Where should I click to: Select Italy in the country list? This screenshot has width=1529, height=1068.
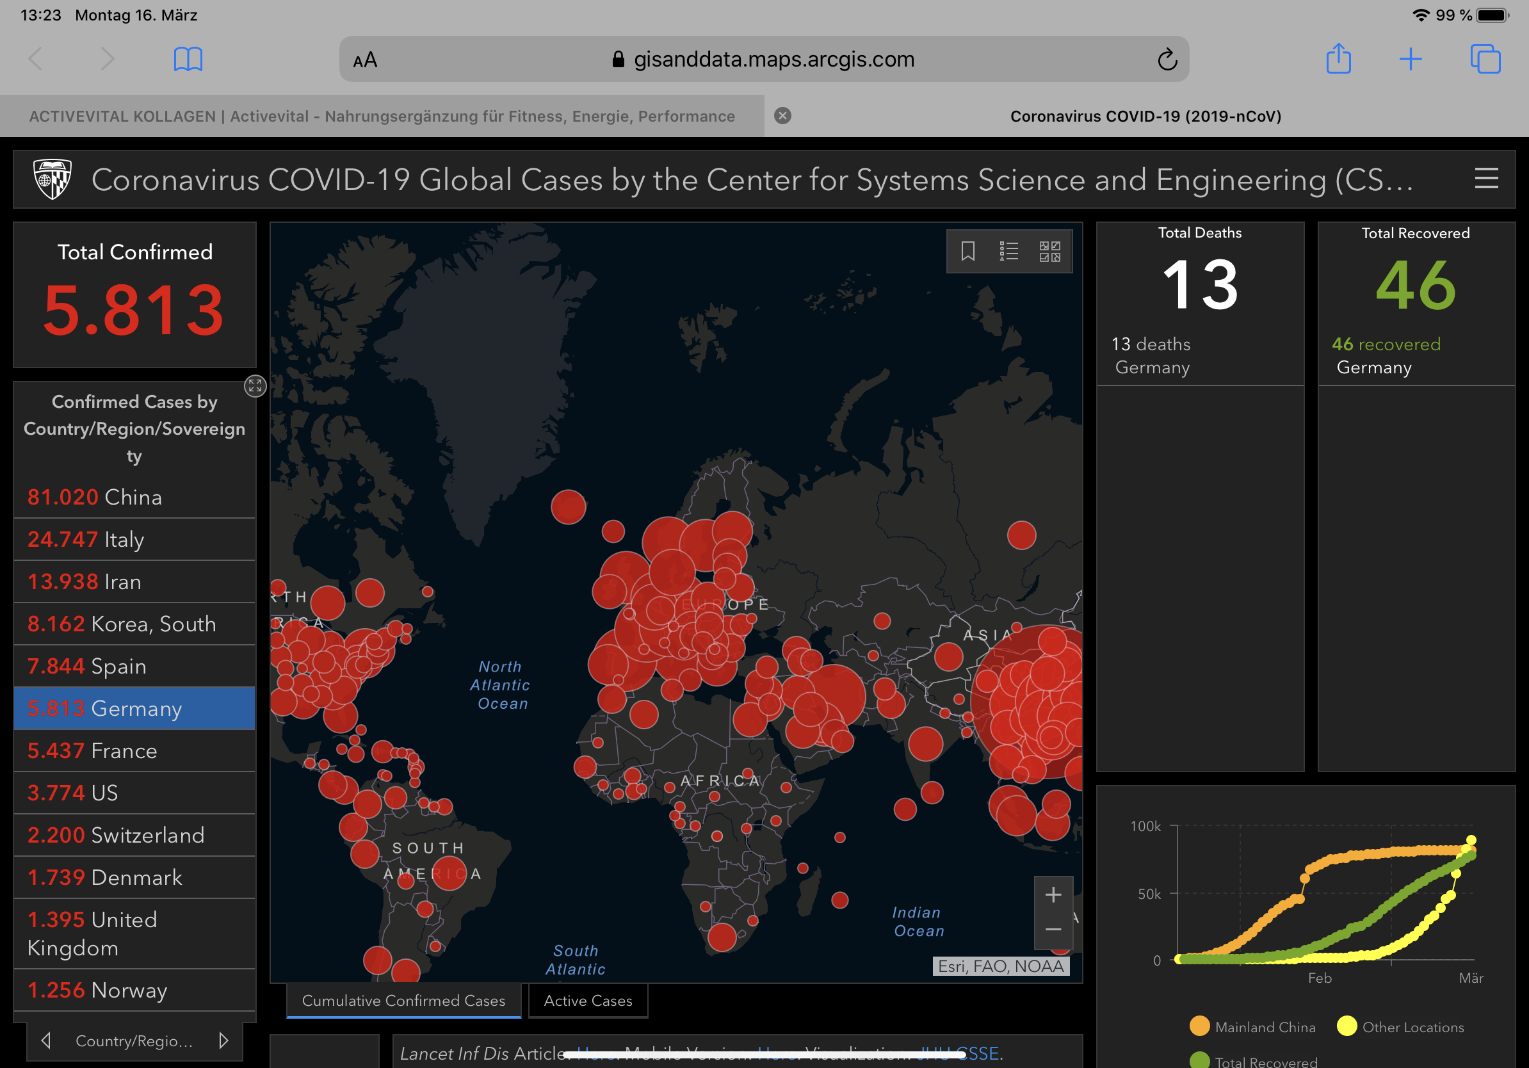point(134,539)
